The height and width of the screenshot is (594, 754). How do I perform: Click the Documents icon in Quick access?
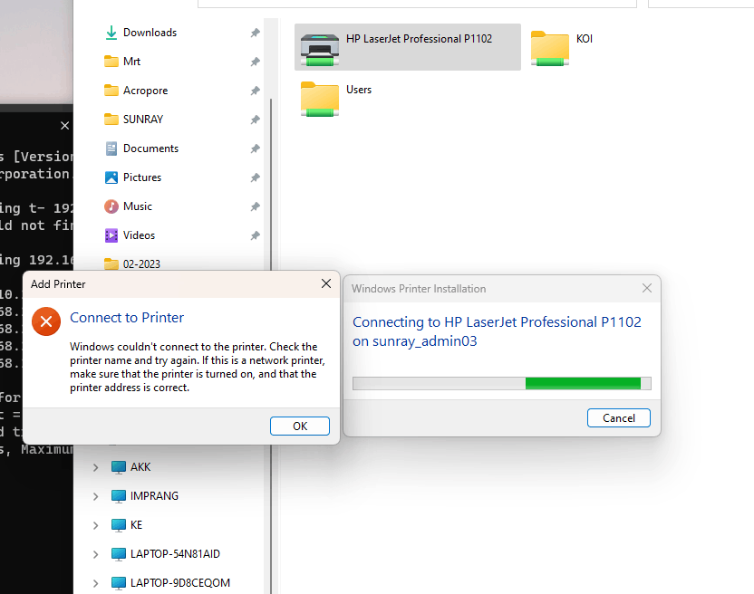[x=111, y=148]
